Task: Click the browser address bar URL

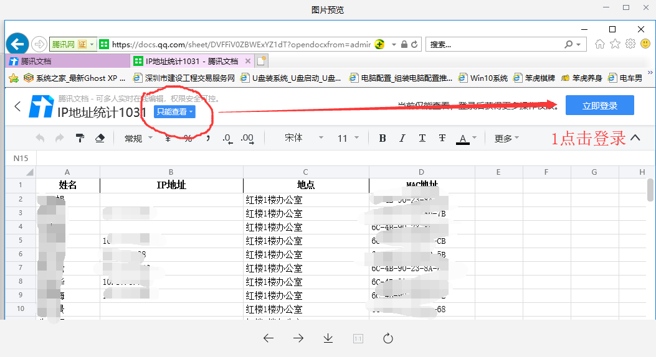Action: pos(240,44)
